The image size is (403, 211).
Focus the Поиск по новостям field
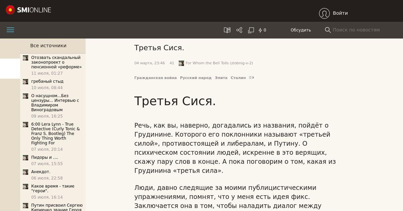point(356,30)
